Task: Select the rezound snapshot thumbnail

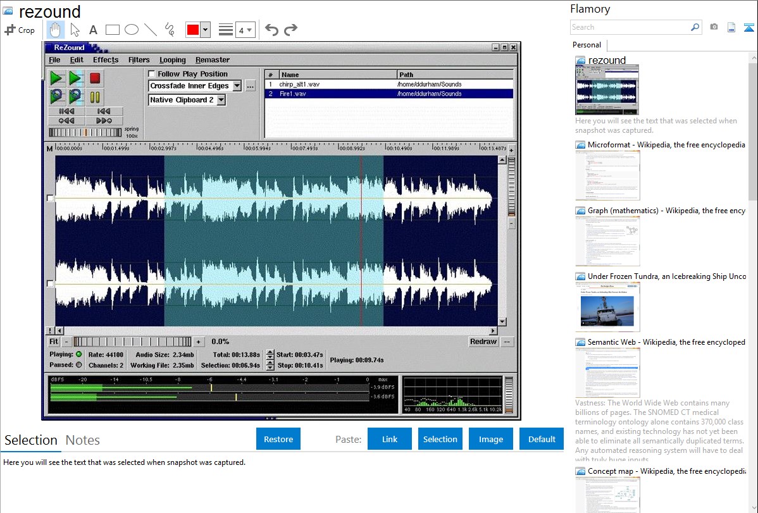Action: [607, 90]
